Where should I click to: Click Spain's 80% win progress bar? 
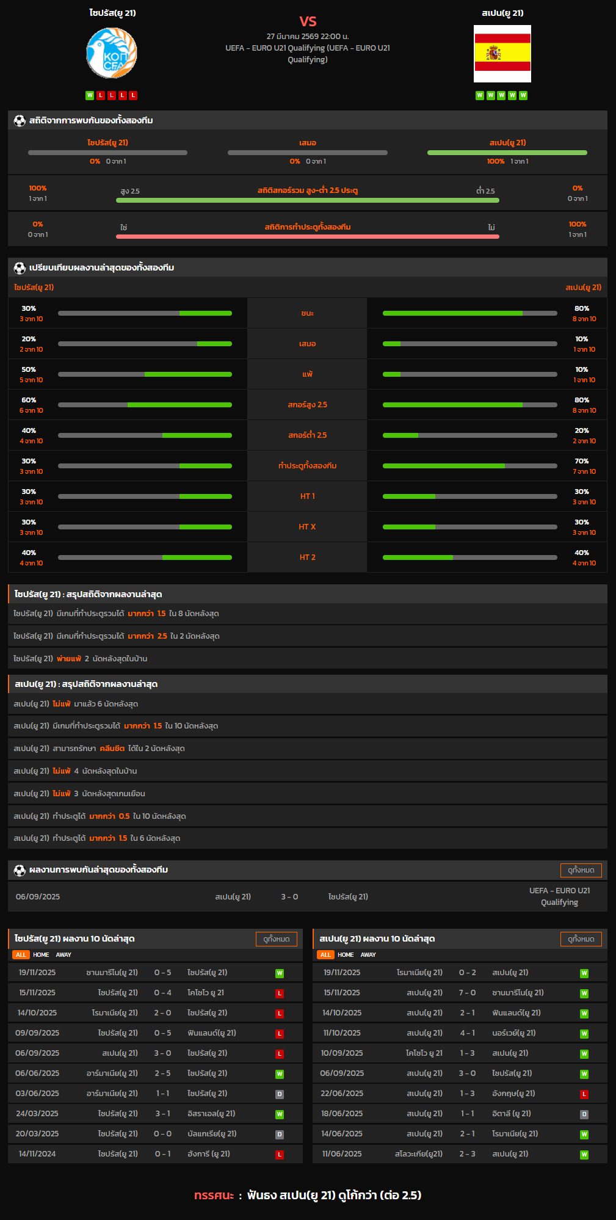pyautogui.click(x=469, y=313)
